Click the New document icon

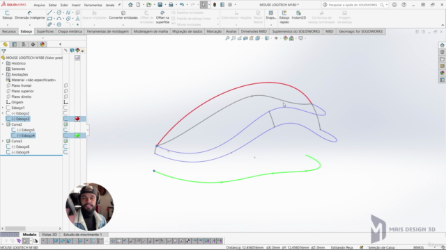click(x=138, y=5)
